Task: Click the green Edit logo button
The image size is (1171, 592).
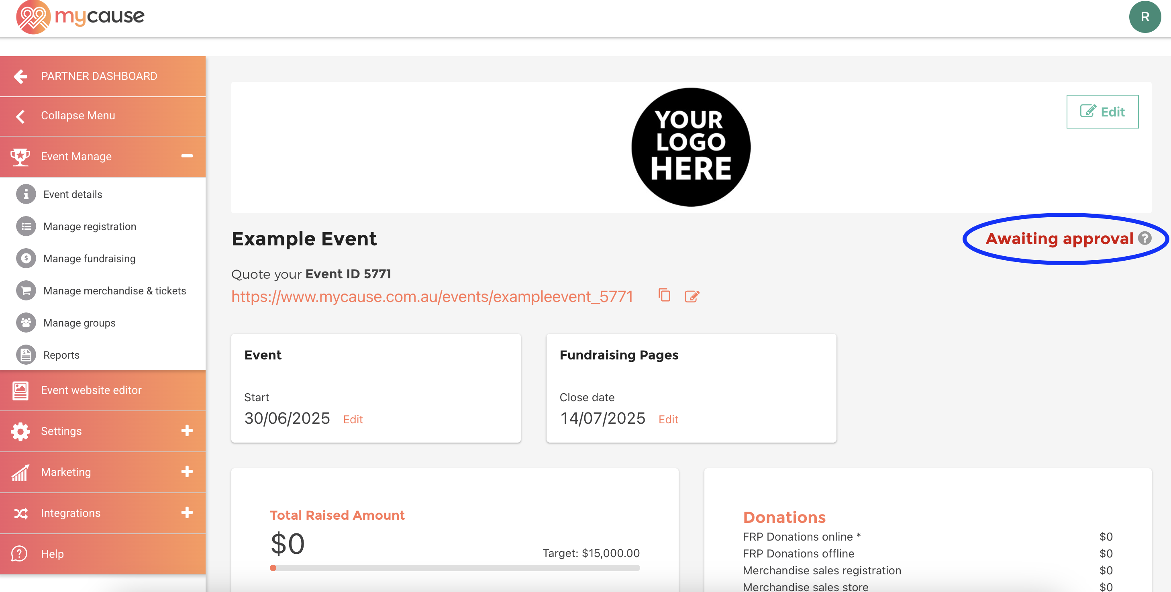Action: pos(1102,112)
